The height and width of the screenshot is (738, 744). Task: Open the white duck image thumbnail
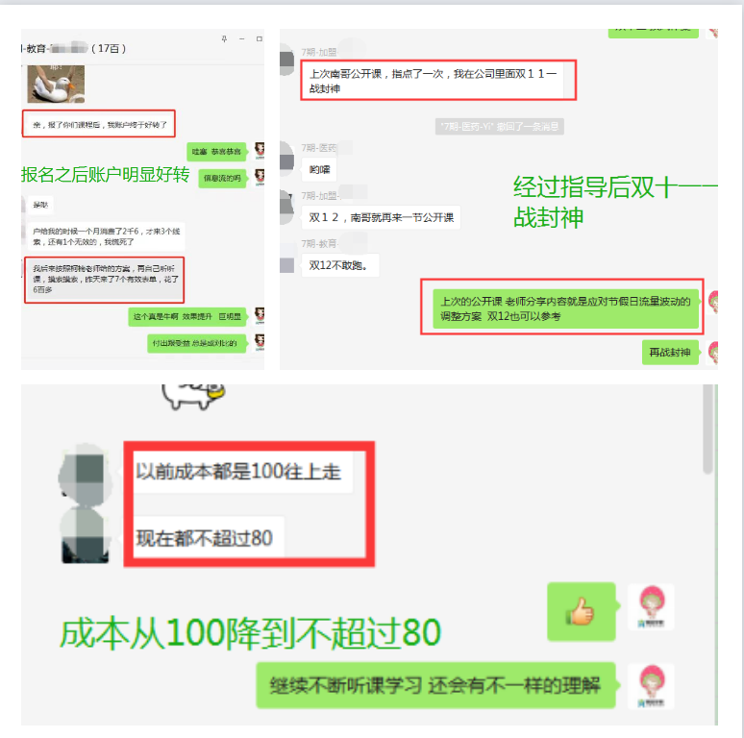click(x=56, y=84)
